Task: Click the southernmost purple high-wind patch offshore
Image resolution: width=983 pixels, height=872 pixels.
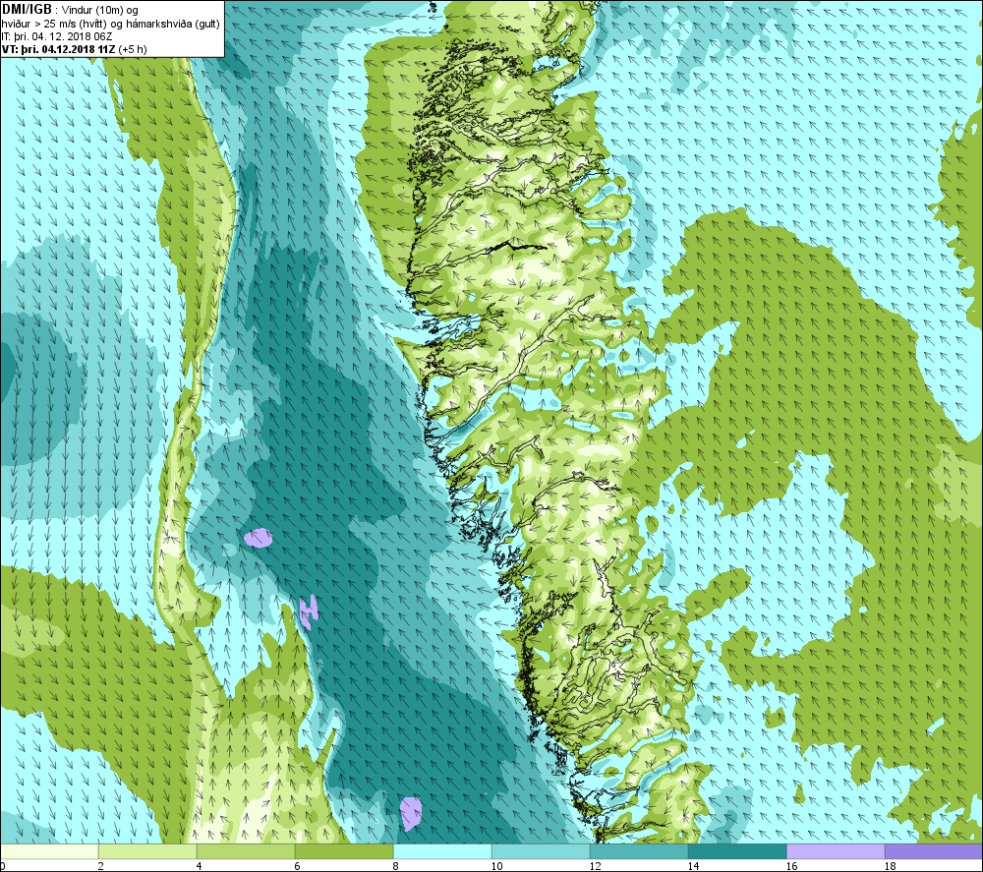Action: click(x=411, y=813)
